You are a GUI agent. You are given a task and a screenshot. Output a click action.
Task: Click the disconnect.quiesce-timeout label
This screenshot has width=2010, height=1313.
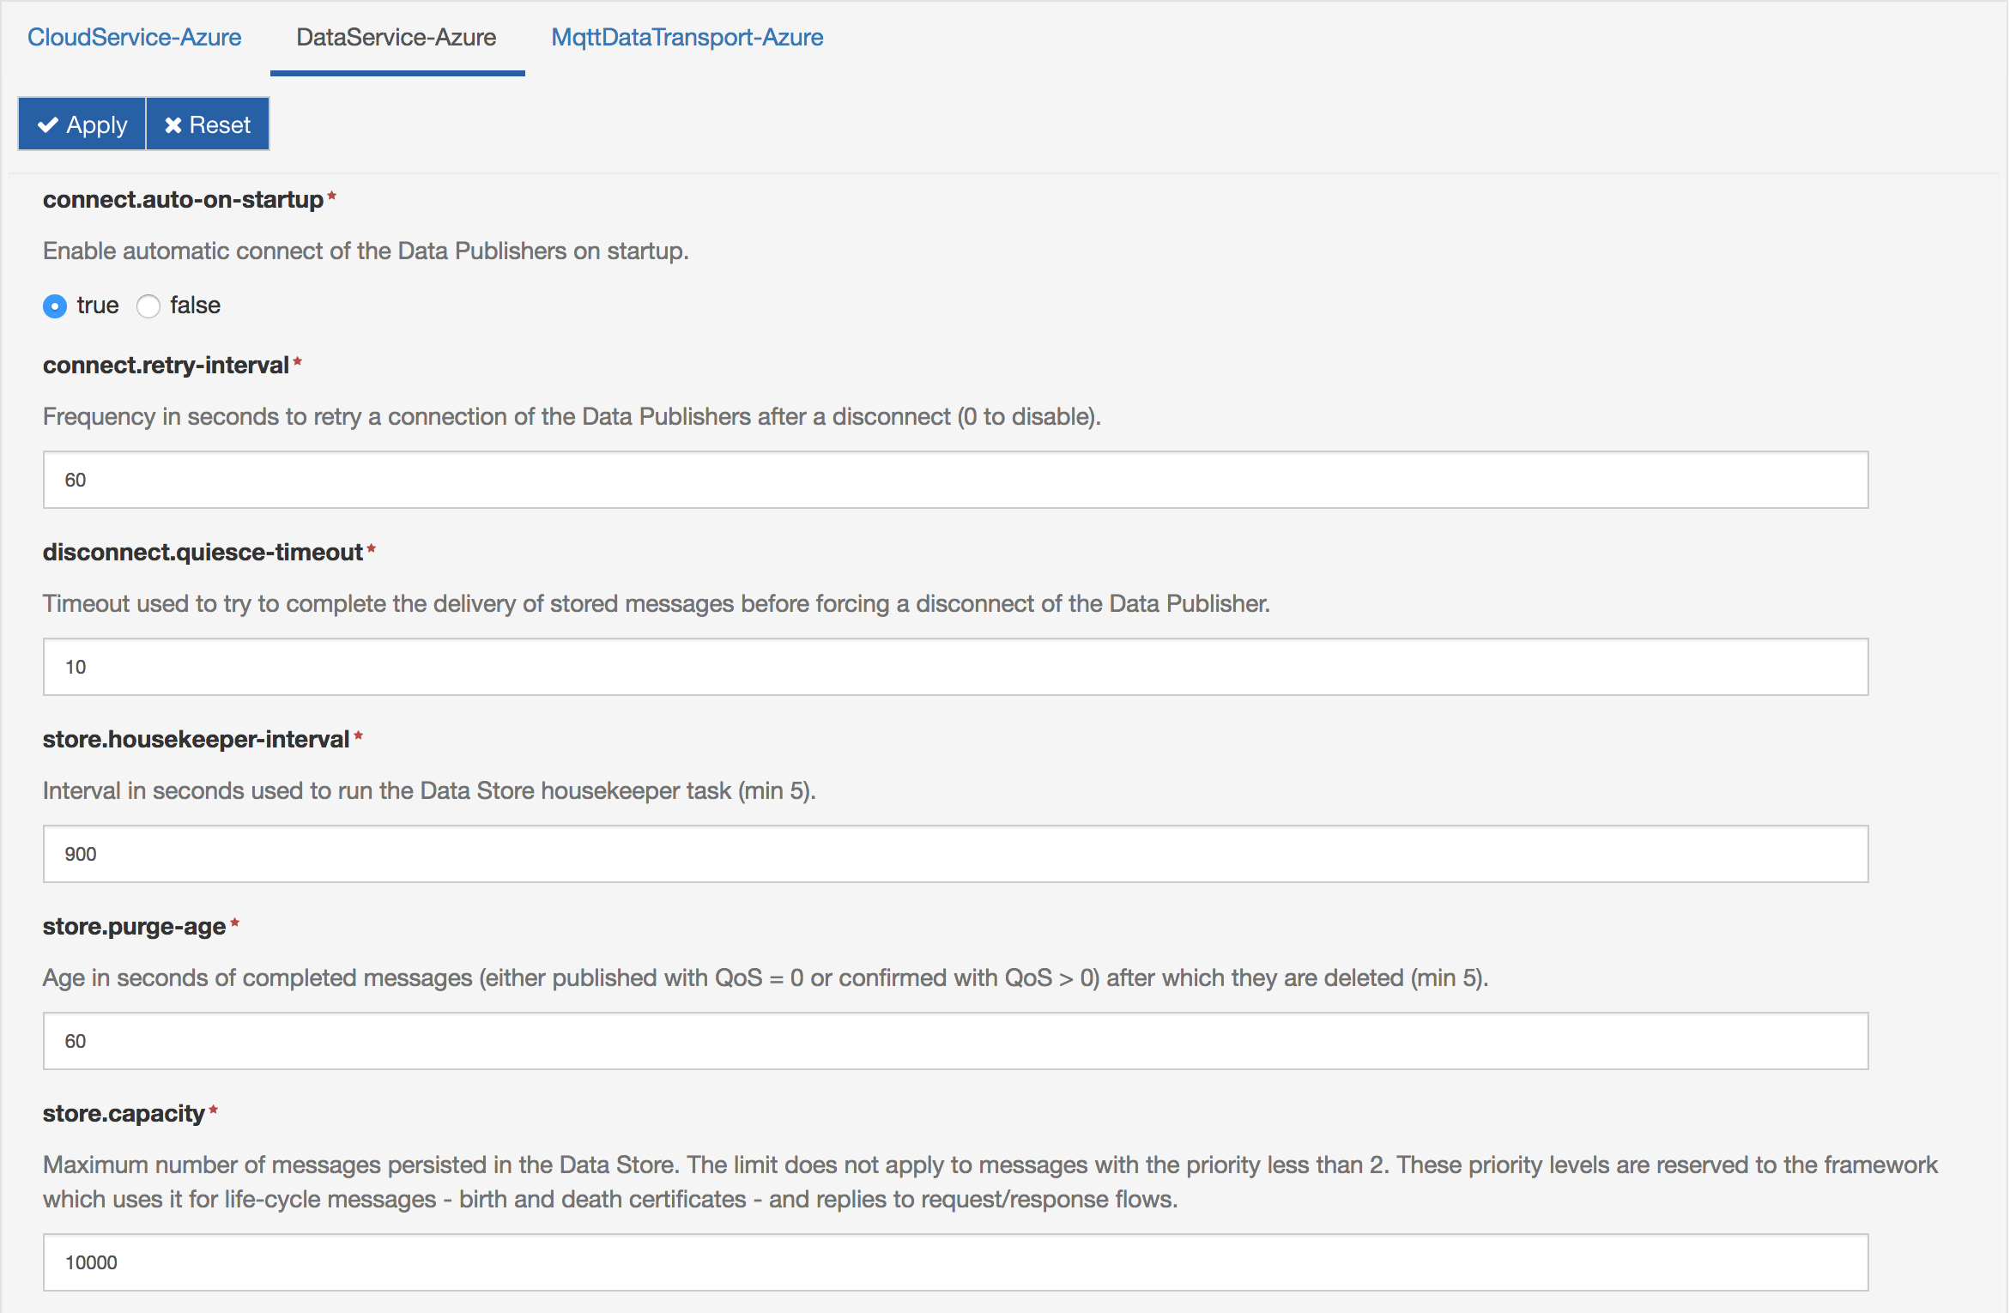tap(203, 553)
